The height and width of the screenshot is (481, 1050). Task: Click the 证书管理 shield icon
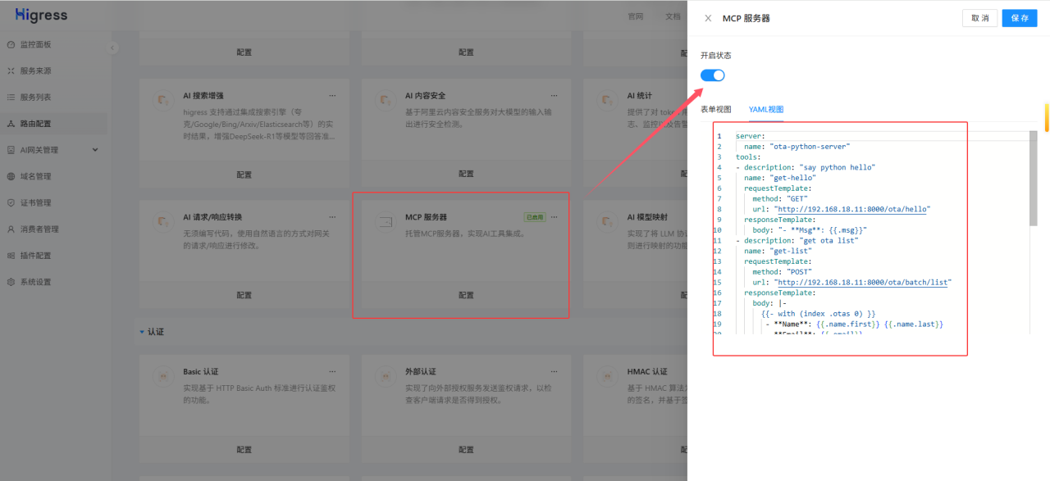pyautogui.click(x=11, y=202)
